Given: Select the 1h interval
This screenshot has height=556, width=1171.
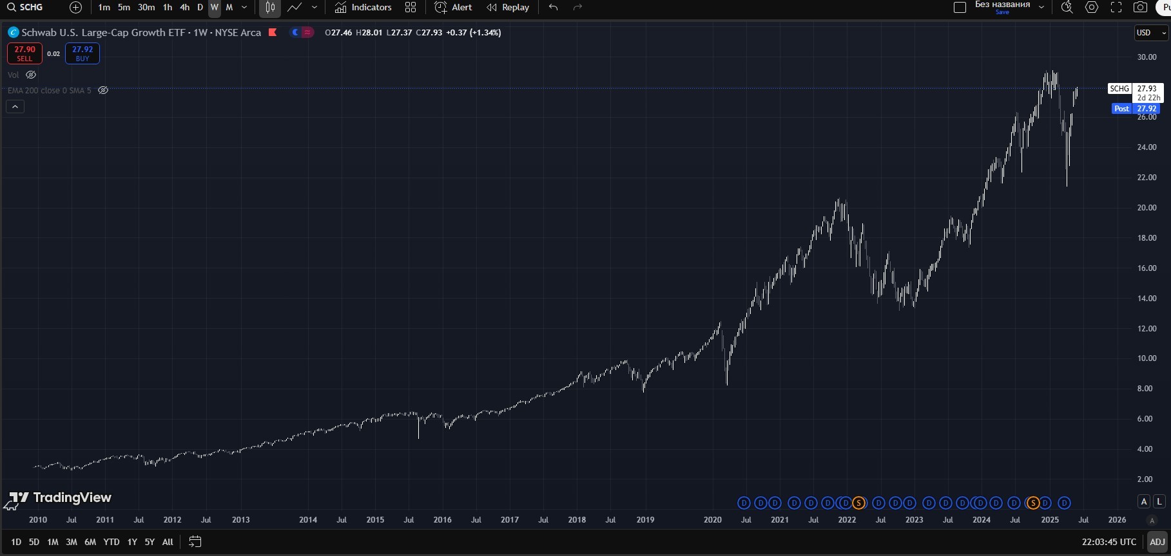Looking at the screenshot, I should tap(168, 7).
